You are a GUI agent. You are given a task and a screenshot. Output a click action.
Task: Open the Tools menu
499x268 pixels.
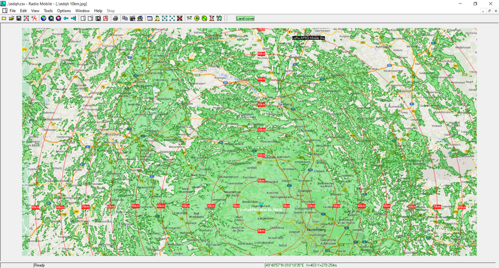[x=48, y=11]
